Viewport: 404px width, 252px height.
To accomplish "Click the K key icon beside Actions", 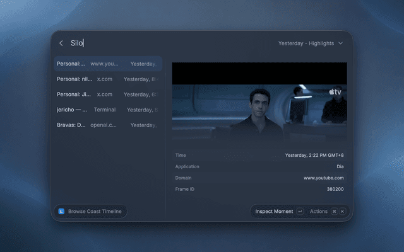I will pos(342,212).
